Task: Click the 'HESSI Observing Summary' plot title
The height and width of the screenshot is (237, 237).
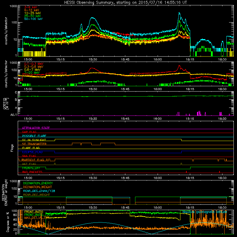Action: point(125,3)
